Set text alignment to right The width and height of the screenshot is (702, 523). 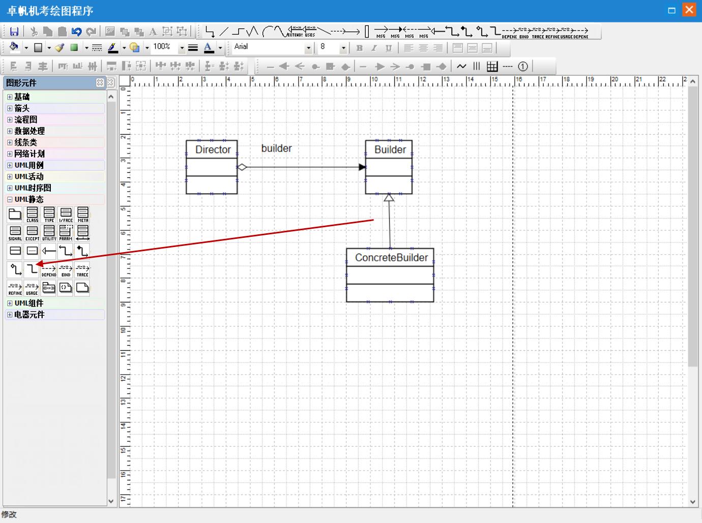pyautogui.click(x=438, y=48)
